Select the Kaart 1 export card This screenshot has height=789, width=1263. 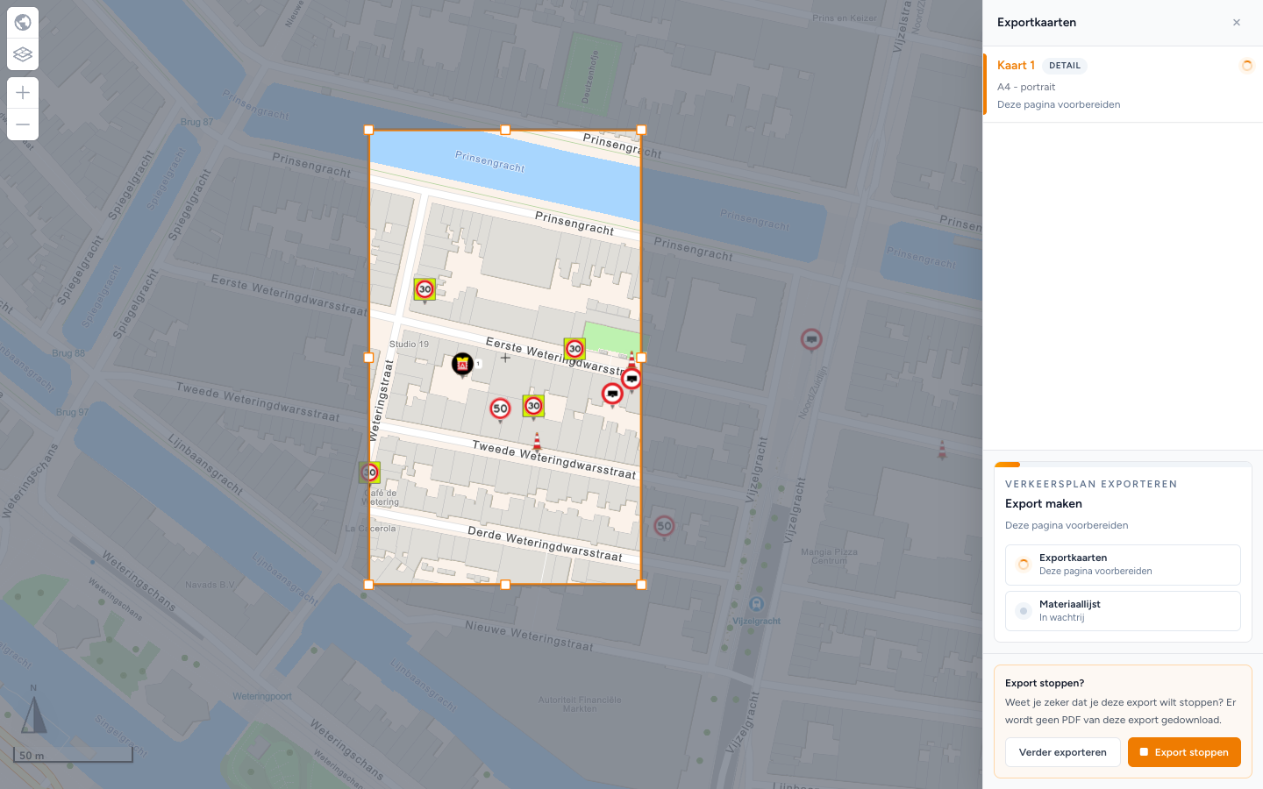(1123, 84)
